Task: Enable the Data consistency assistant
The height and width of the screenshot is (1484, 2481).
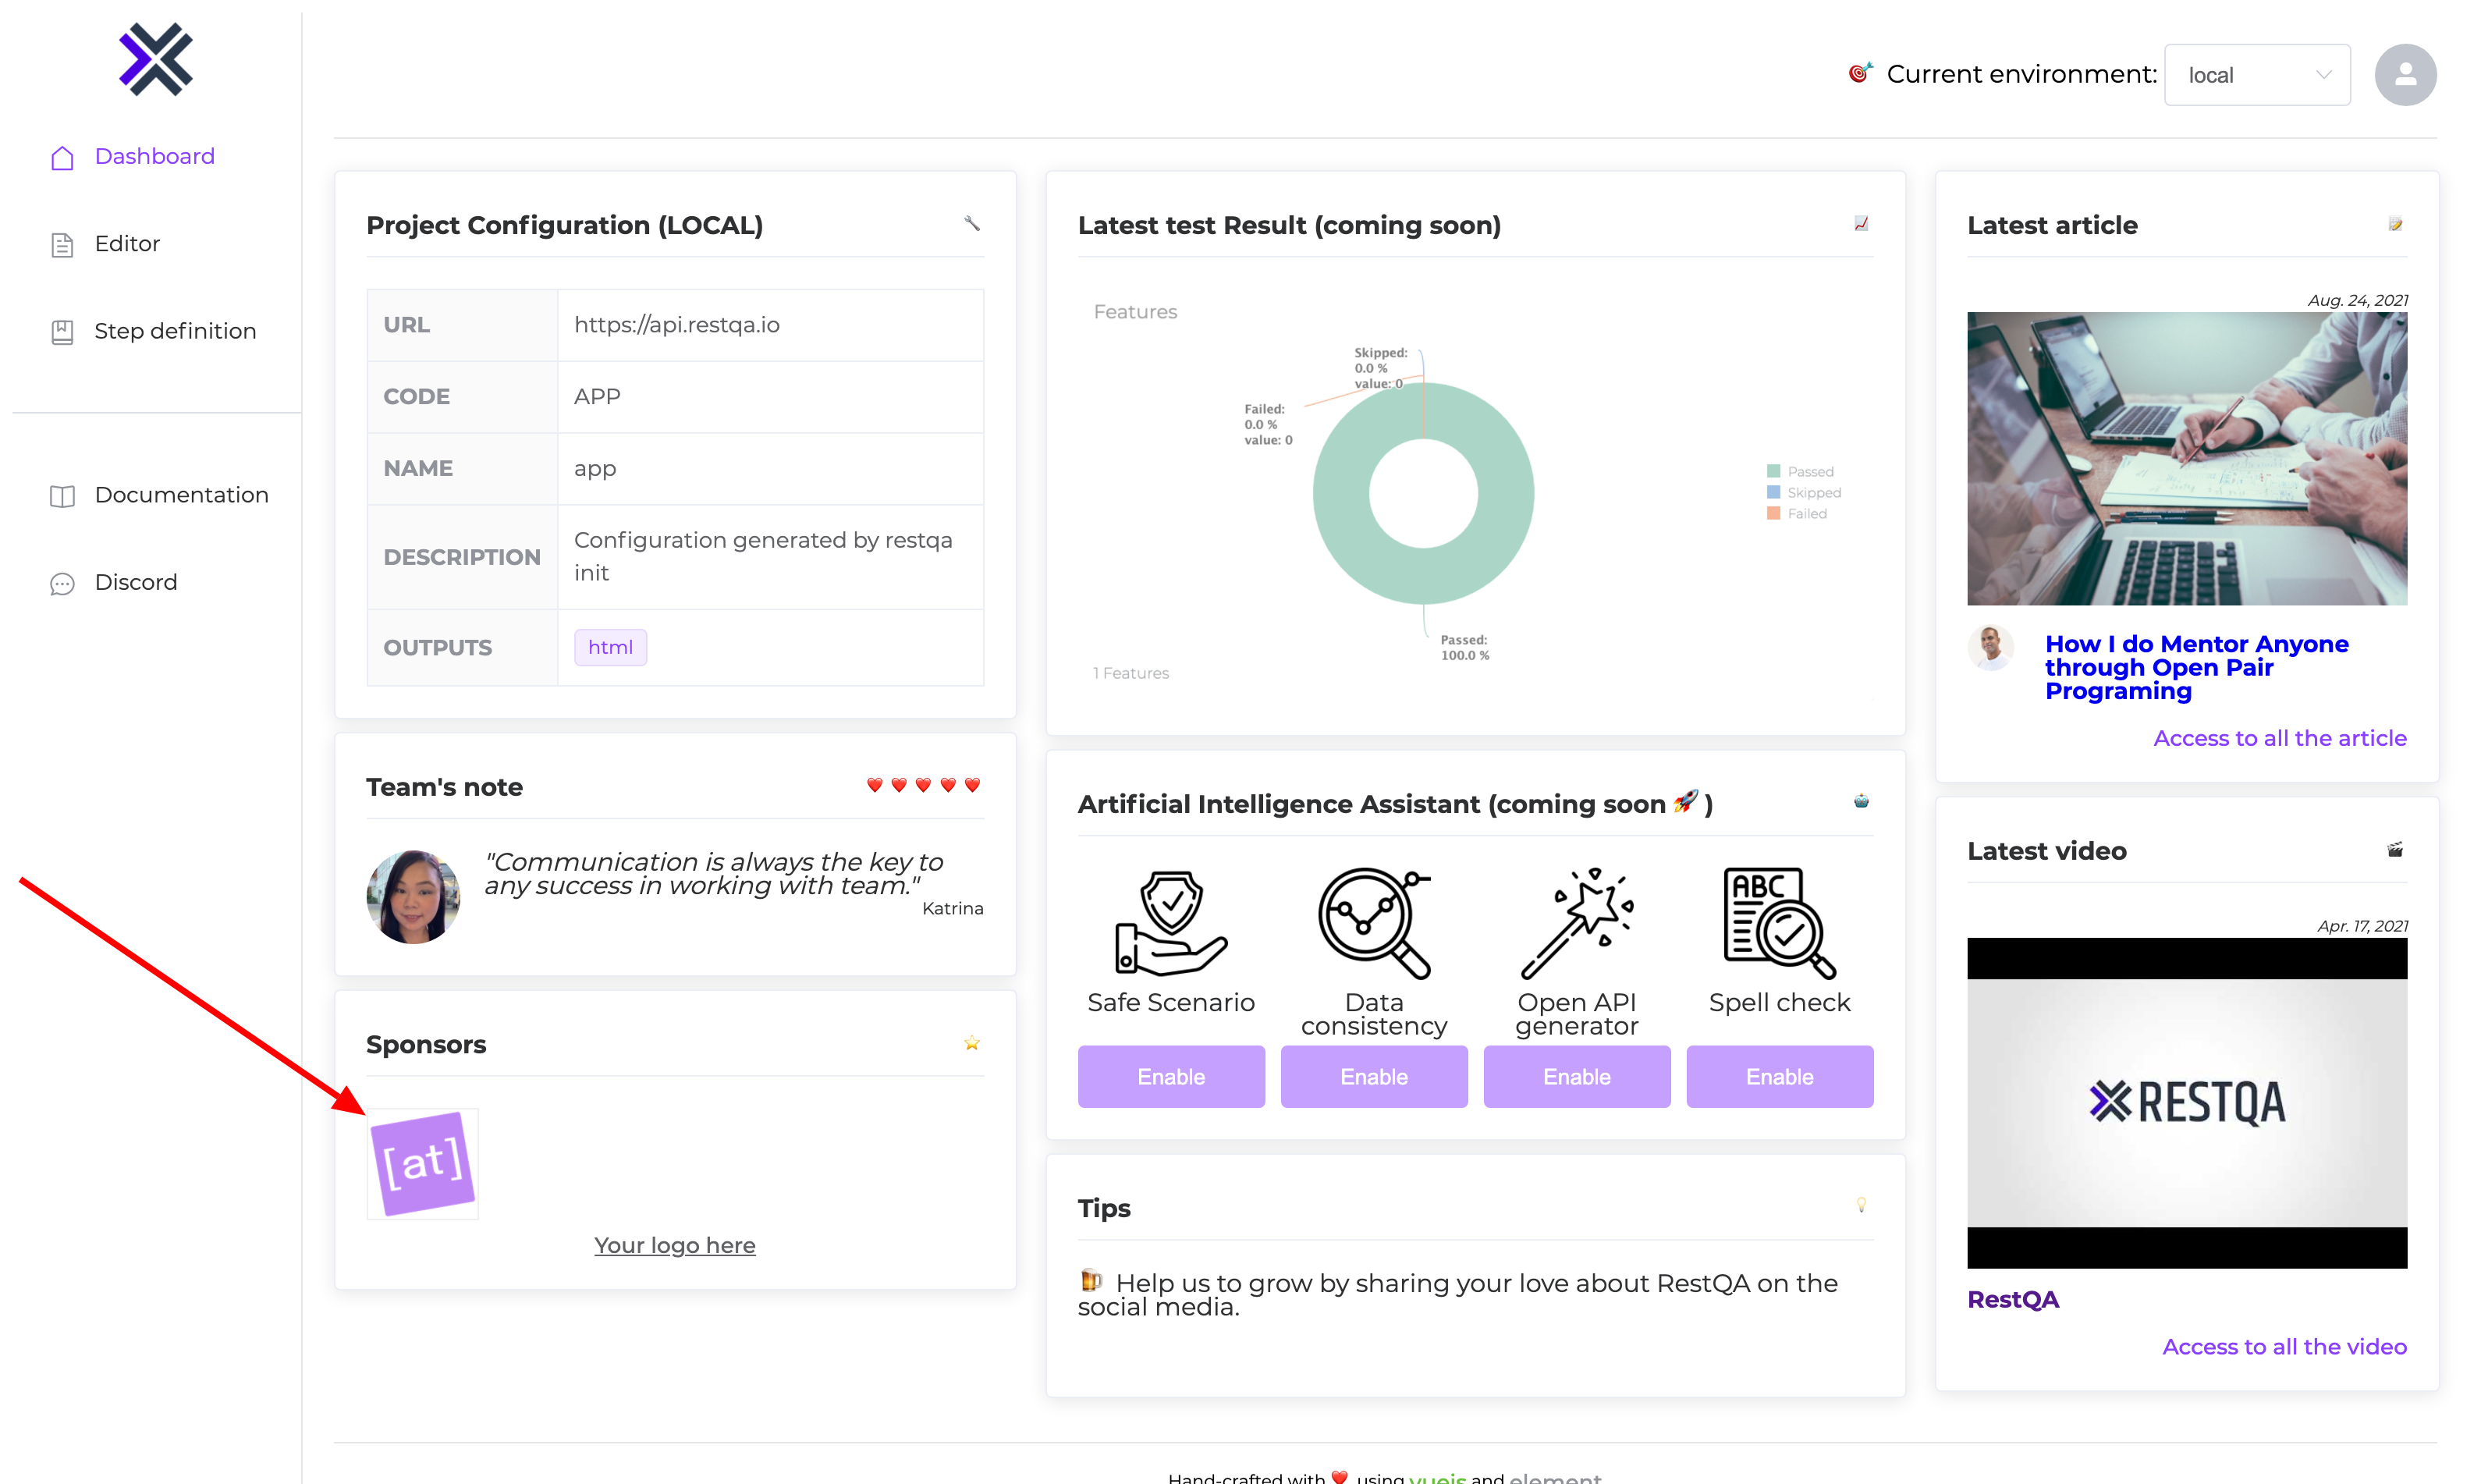Action: [1373, 1077]
